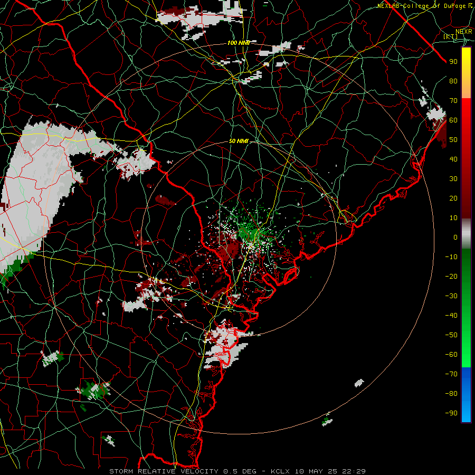Viewport: 475px width, 475px height.
Task: Click the 0 value on the velocity scale
Action: point(455,237)
